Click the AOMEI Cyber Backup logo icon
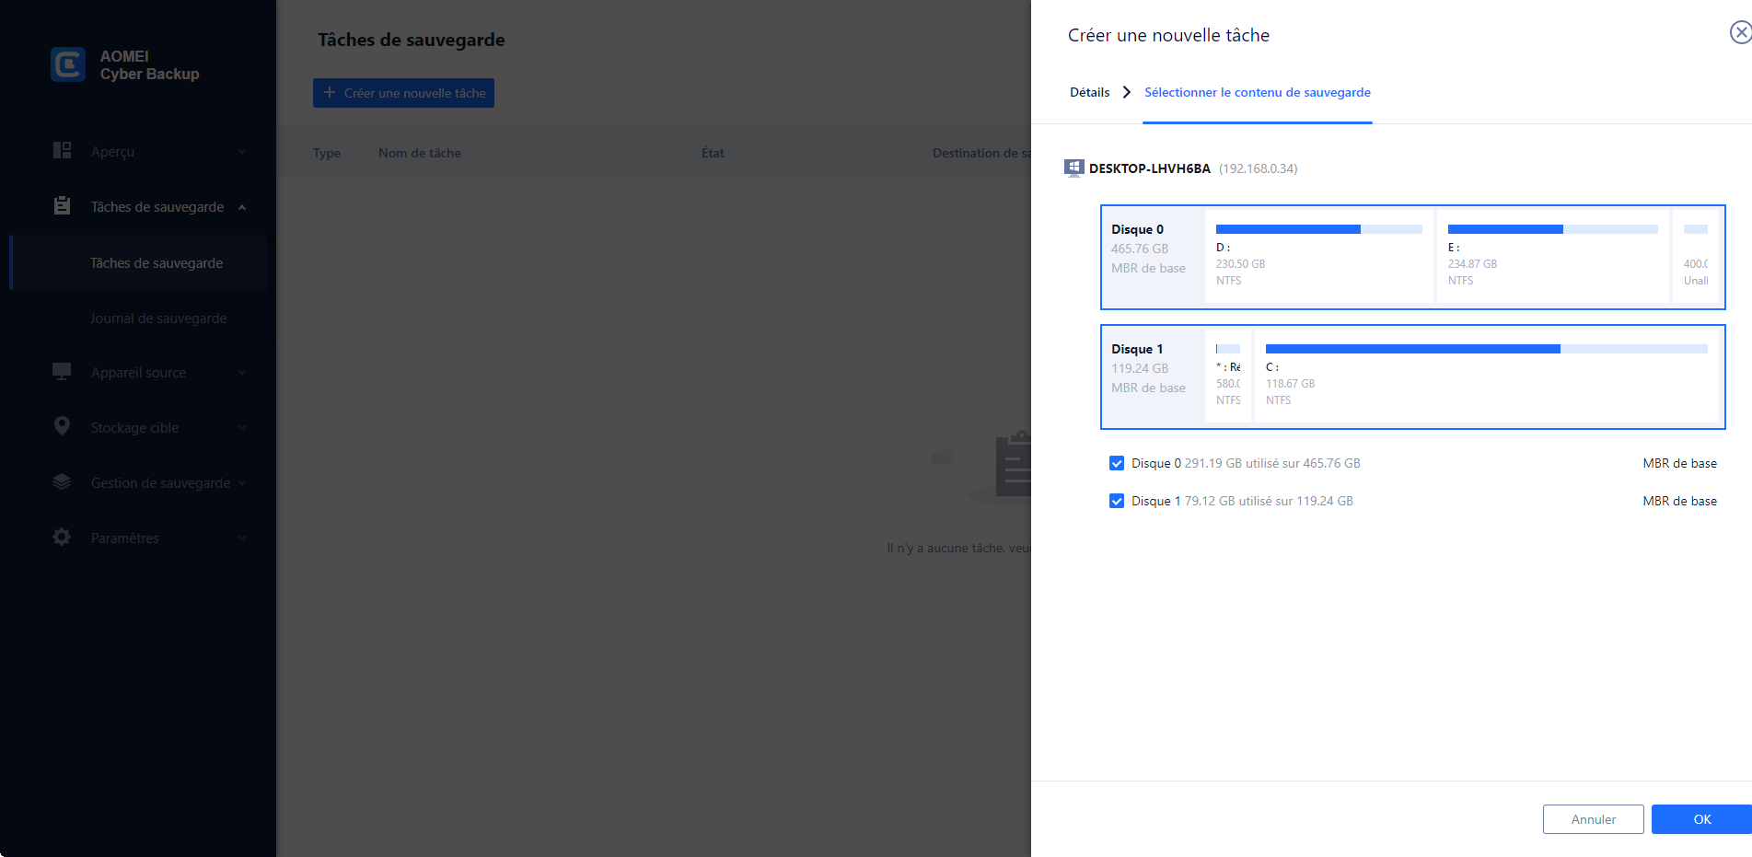 click(x=68, y=64)
